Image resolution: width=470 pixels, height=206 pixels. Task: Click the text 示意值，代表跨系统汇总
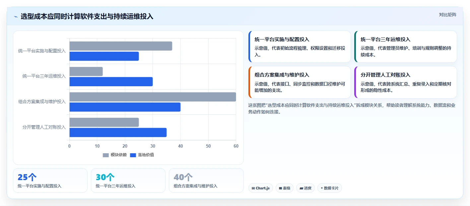click(x=406, y=87)
